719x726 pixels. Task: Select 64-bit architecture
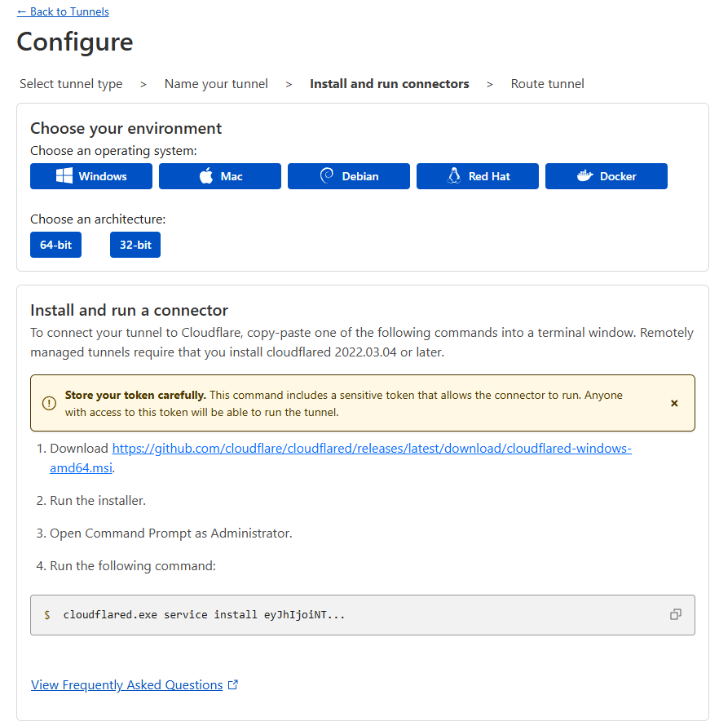click(55, 245)
